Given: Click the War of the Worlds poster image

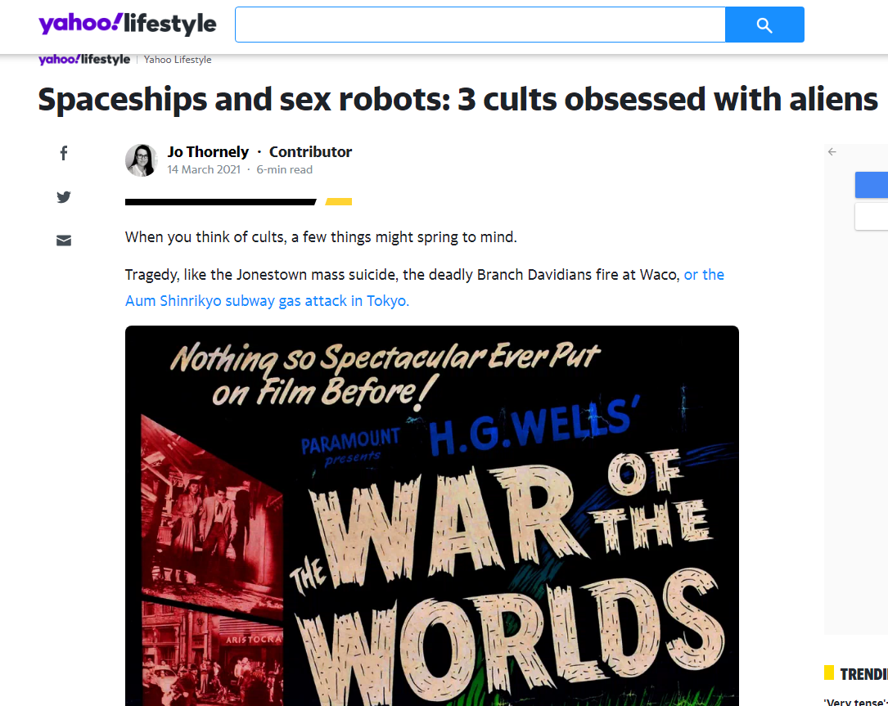Looking at the screenshot, I should (432, 515).
